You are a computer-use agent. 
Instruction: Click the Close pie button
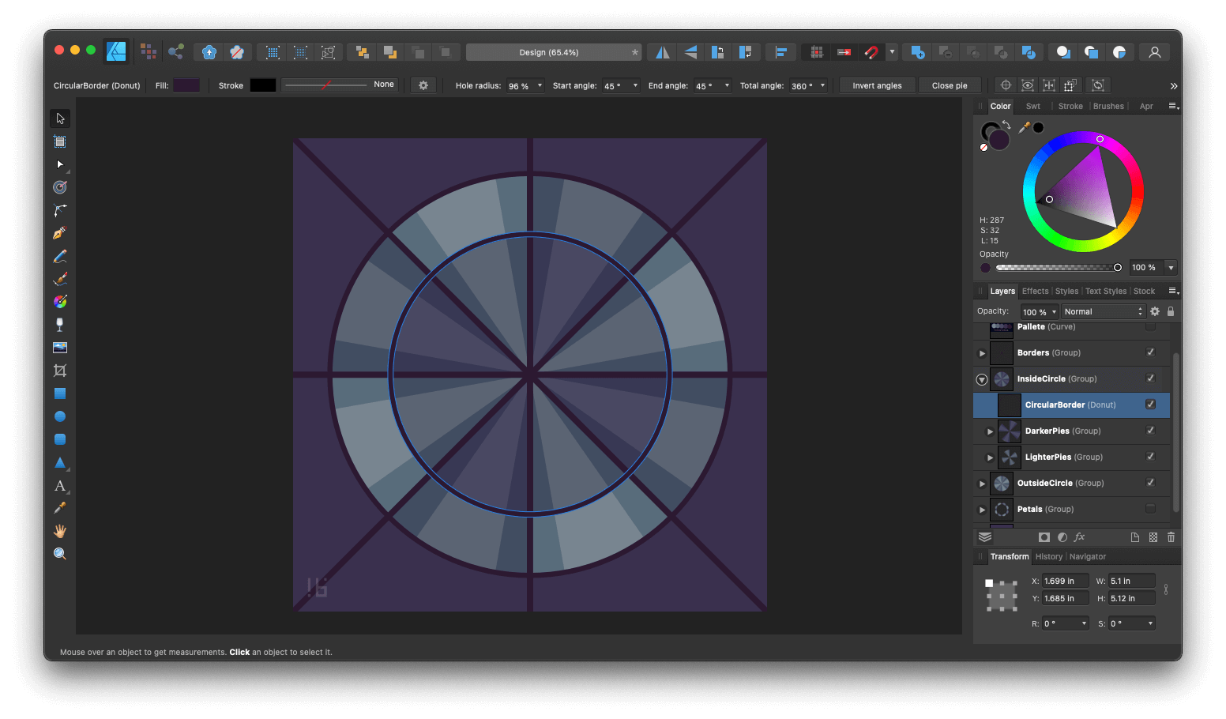(950, 85)
